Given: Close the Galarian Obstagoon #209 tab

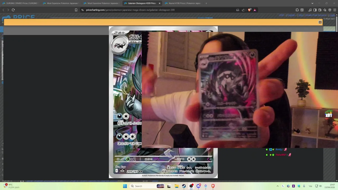Looking at the screenshot, I should pyautogui.click(x=159, y=3).
